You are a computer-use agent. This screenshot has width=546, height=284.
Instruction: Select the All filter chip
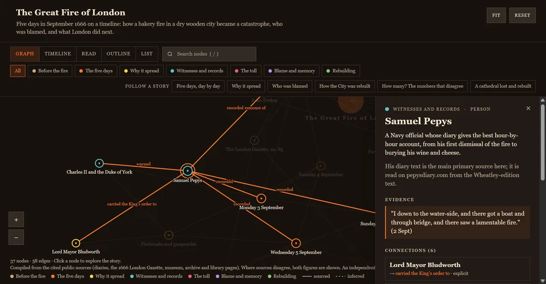pos(17,71)
